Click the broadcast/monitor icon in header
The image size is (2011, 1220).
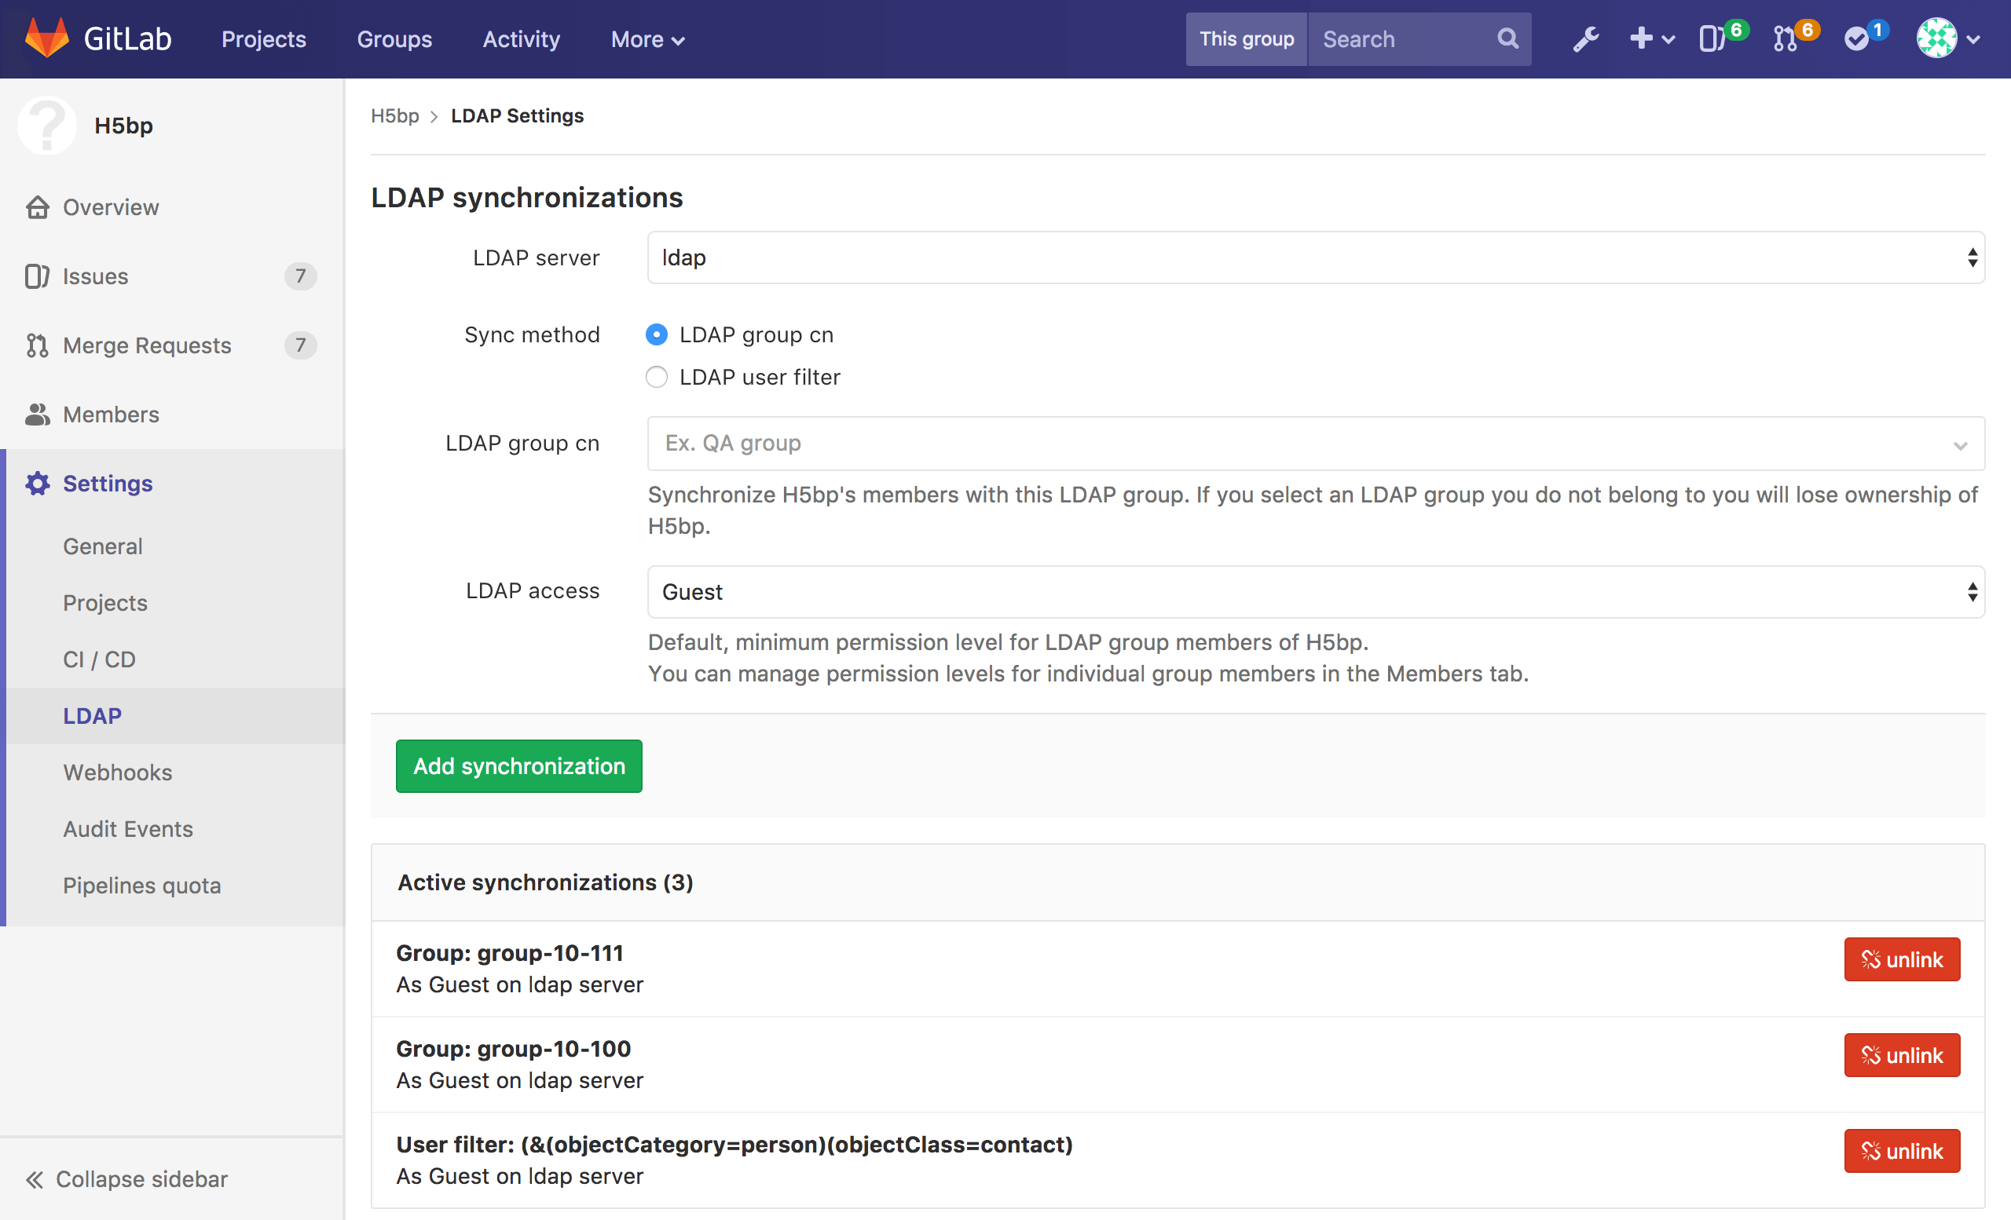[1713, 38]
